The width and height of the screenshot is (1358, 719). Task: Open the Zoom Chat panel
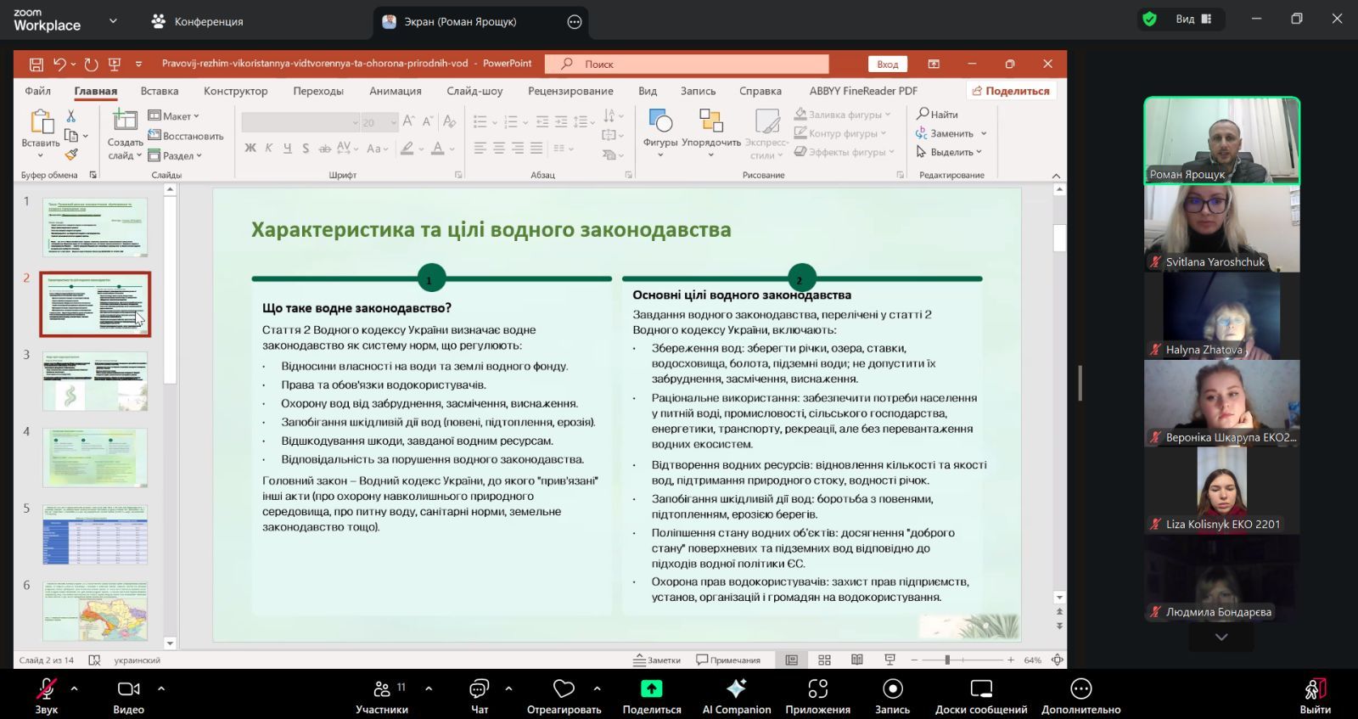[x=480, y=689]
